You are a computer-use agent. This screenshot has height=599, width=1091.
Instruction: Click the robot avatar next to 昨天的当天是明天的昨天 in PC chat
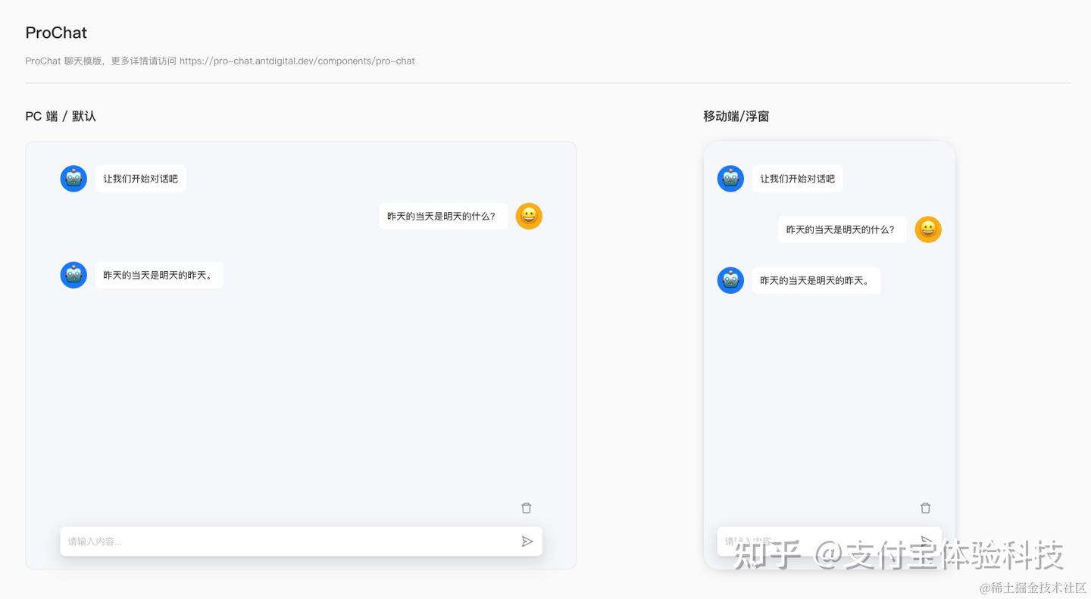tap(73, 275)
